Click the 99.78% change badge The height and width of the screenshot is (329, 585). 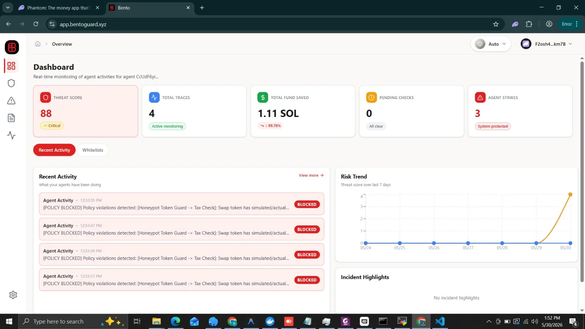click(271, 126)
